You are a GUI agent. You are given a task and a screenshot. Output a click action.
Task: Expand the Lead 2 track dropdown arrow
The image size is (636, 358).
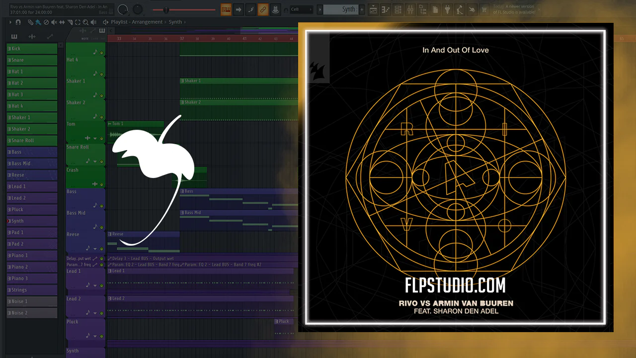click(x=95, y=313)
